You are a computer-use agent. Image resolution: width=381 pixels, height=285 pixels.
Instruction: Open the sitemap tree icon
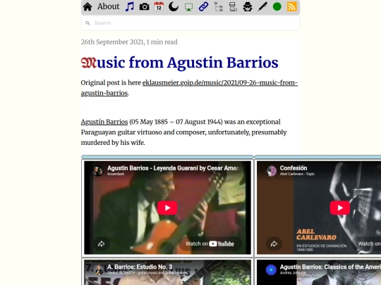[x=219, y=7]
